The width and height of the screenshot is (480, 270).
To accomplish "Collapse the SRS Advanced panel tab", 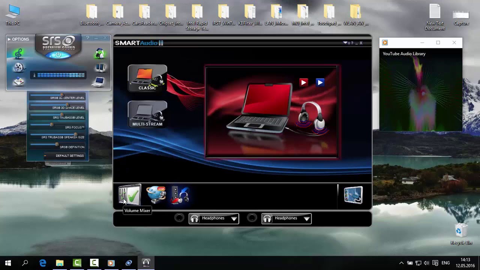I will [58, 163].
